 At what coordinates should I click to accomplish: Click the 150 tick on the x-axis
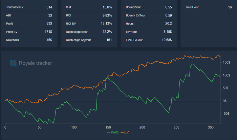coord(108,128)
